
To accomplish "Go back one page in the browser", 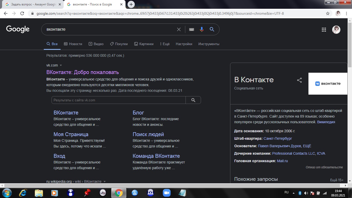I will click(6, 13).
